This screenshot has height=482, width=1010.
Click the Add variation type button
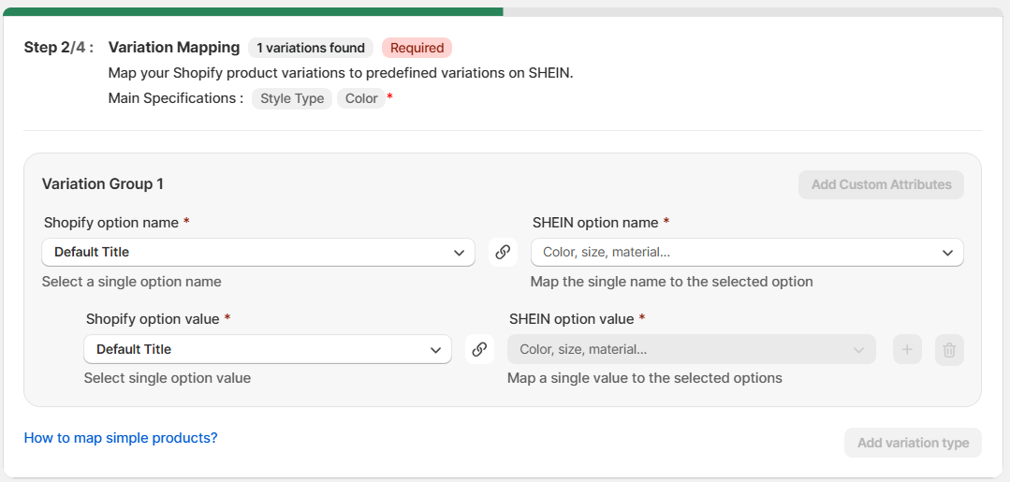(x=913, y=443)
